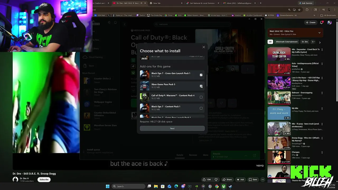Open the video's more actions ellipsis
This screenshot has height=190, width=338.
[262, 179]
